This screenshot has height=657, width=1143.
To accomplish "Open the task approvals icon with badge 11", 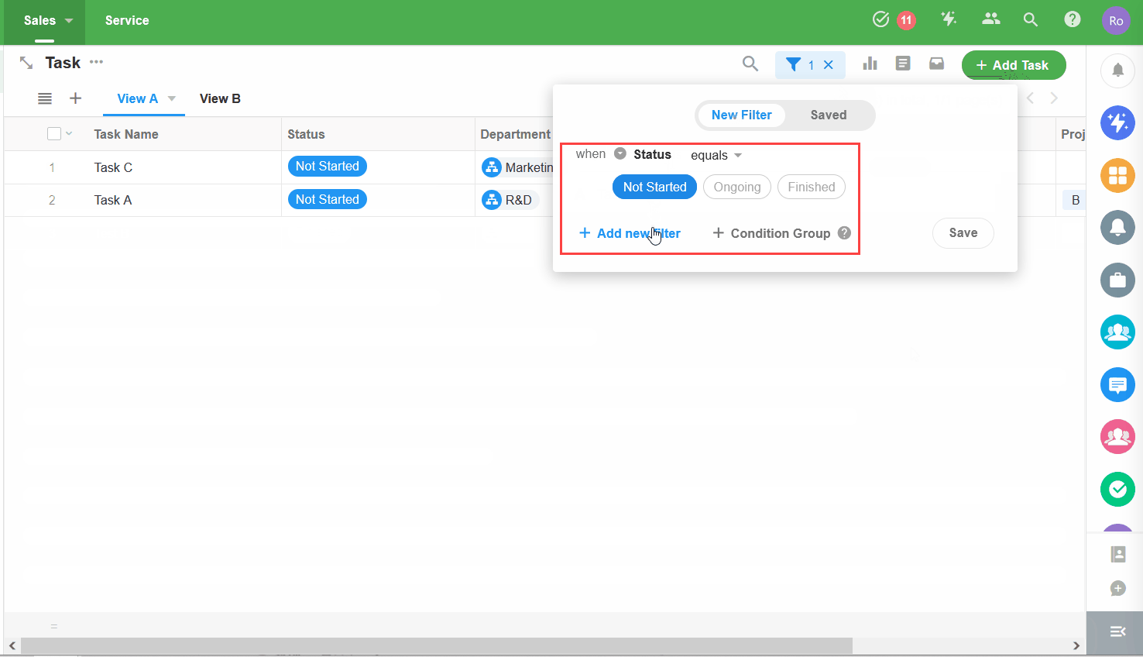I will coord(881,19).
